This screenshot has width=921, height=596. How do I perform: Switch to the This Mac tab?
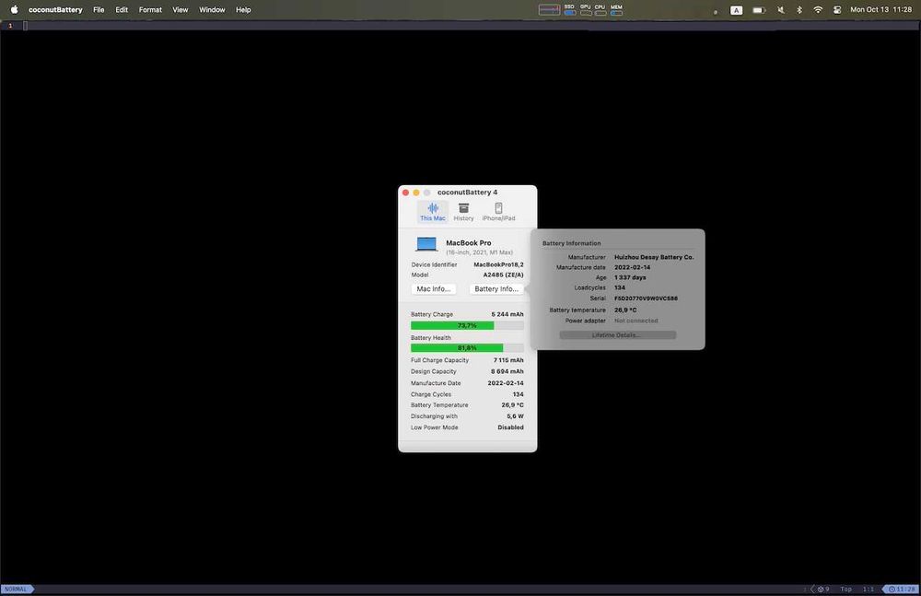tap(432, 212)
